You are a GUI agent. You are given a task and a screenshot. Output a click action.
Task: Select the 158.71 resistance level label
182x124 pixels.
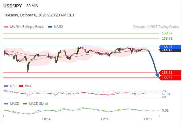[167, 38]
